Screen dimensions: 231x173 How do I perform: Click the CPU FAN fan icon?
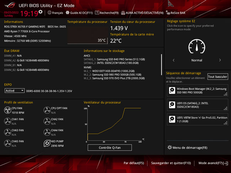pos(7,111)
